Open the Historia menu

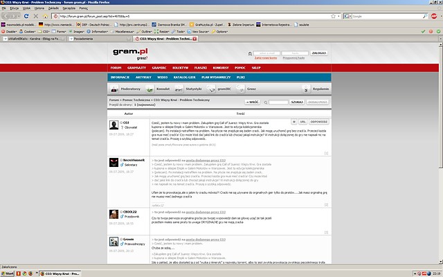39,8
